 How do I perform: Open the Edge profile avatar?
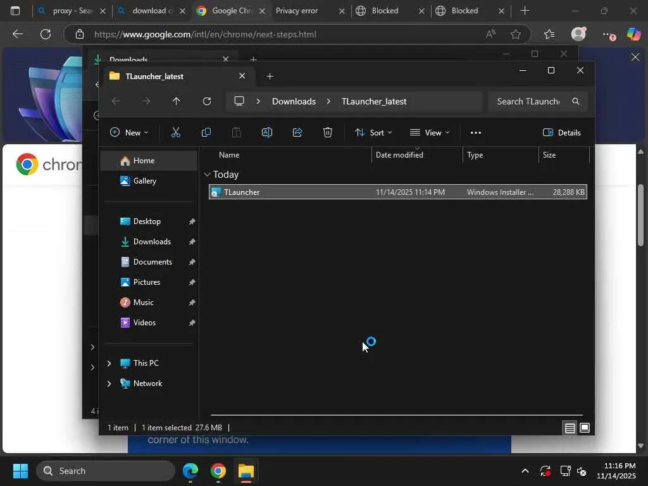pos(578,34)
